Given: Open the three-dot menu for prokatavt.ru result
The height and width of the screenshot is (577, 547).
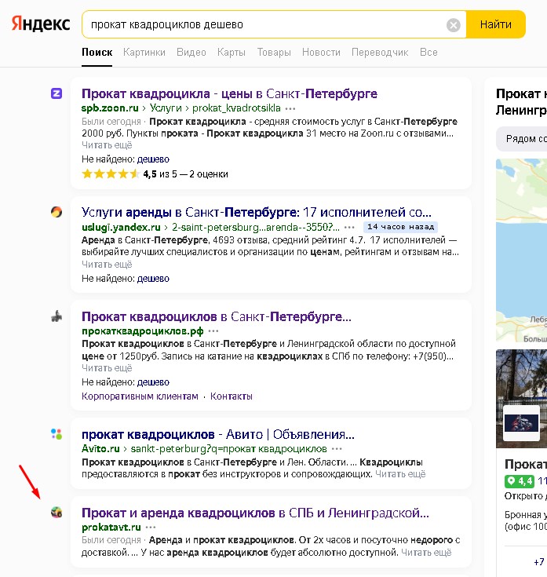Looking at the screenshot, I should [x=151, y=528].
